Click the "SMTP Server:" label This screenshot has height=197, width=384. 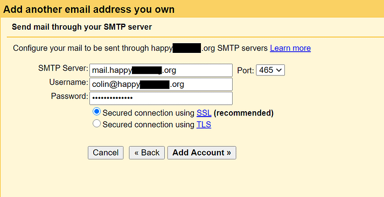click(x=63, y=68)
